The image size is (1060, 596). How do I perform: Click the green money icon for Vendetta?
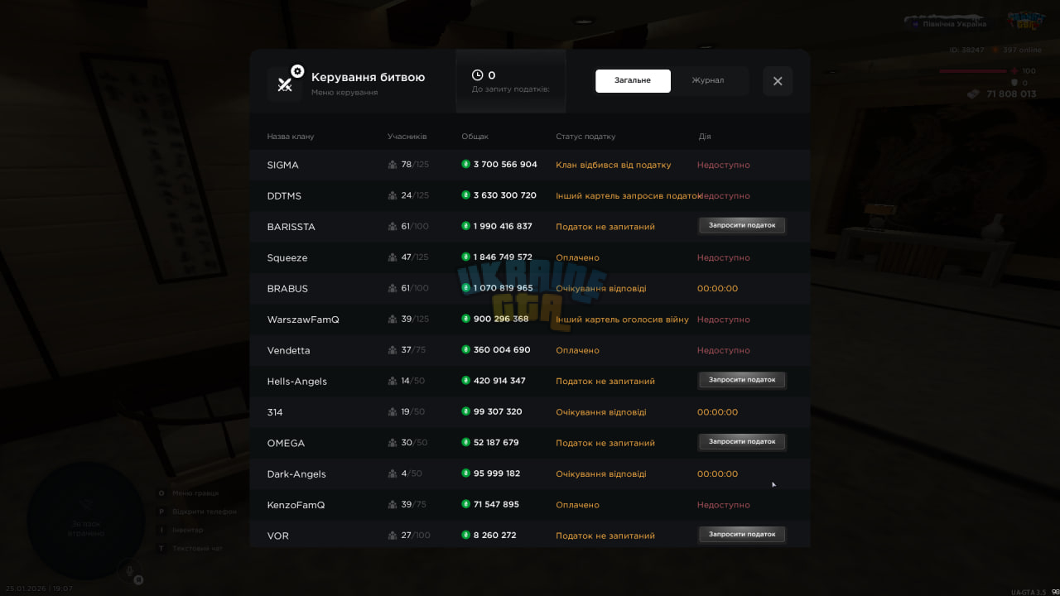pyautogui.click(x=465, y=349)
